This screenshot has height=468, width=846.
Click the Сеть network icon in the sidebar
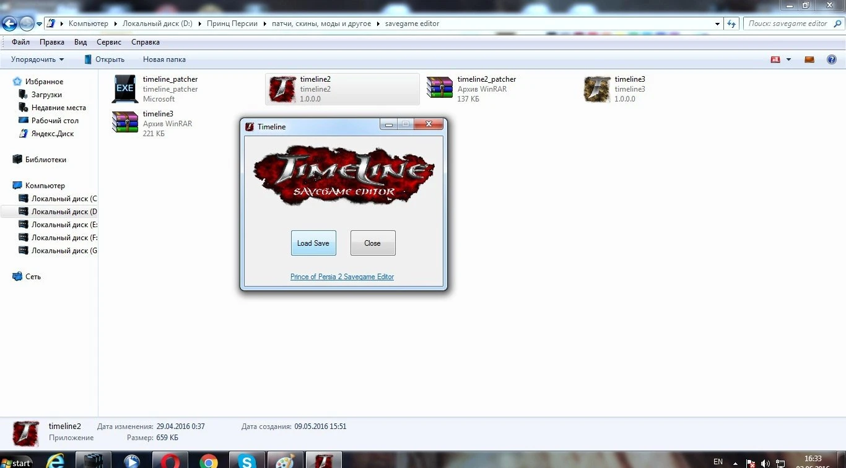tap(17, 277)
